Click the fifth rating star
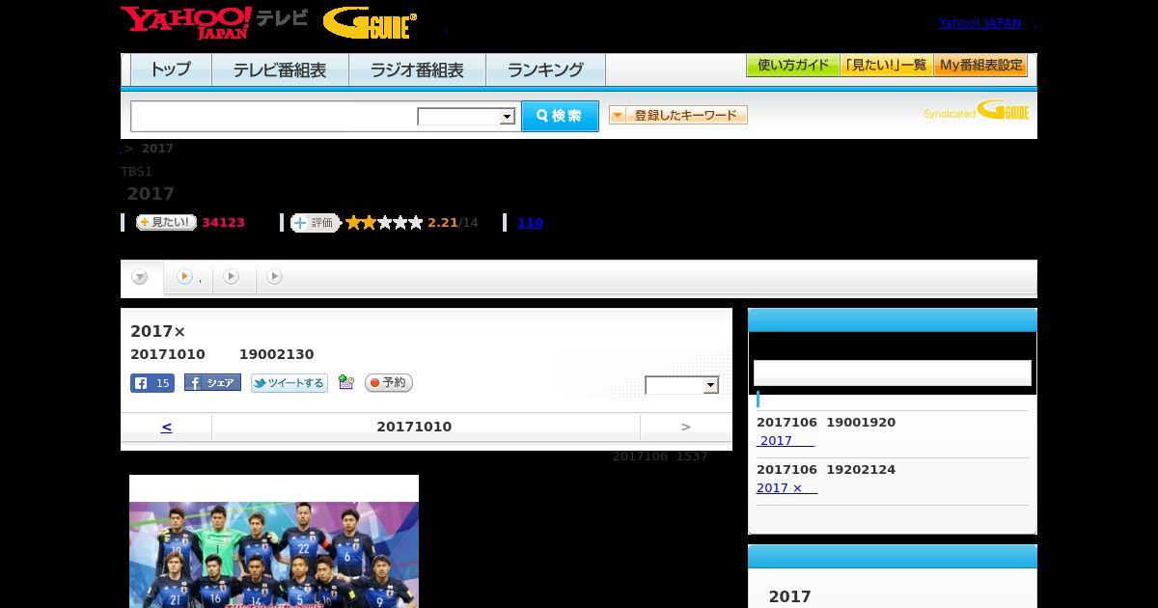The height and width of the screenshot is (608, 1158). coord(416,223)
